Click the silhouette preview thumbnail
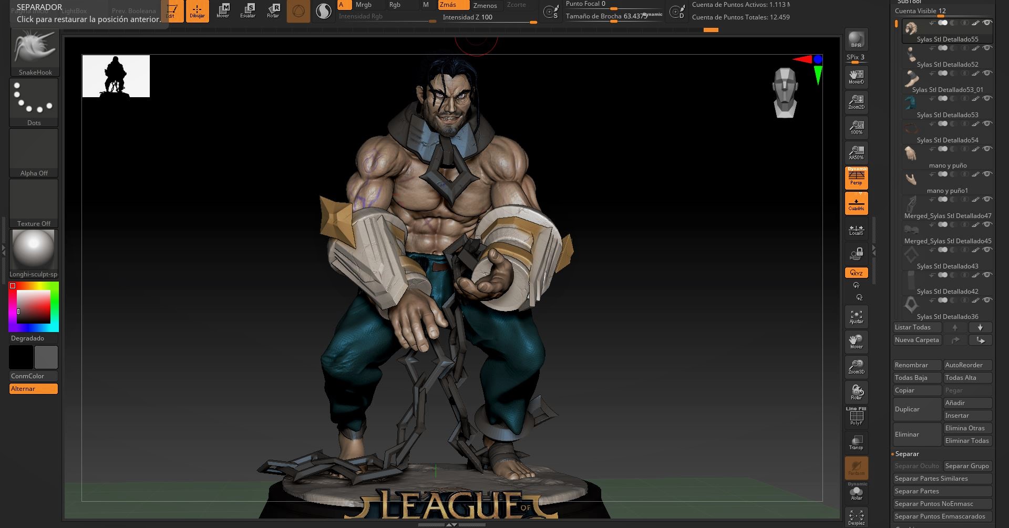The height and width of the screenshot is (528, 1009). [116, 76]
